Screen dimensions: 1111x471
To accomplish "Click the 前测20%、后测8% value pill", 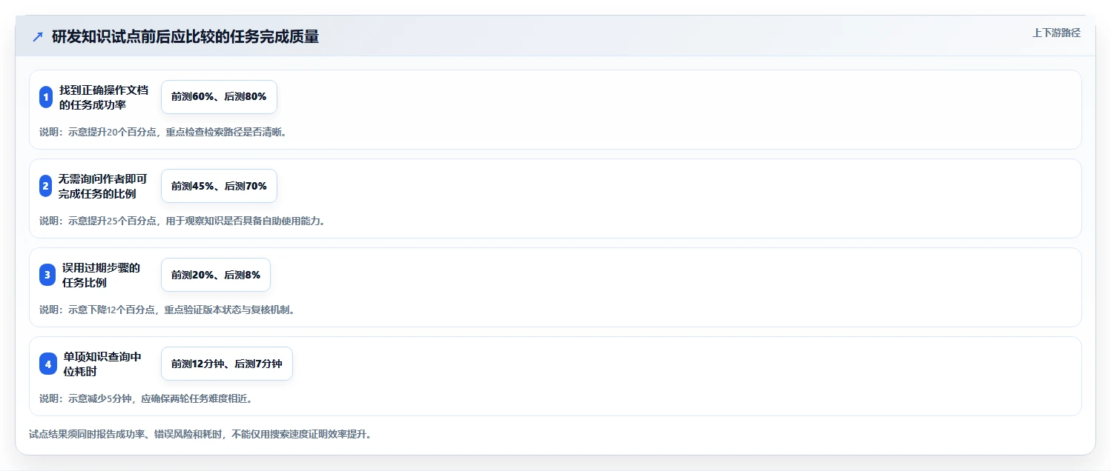I will pos(216,275).
